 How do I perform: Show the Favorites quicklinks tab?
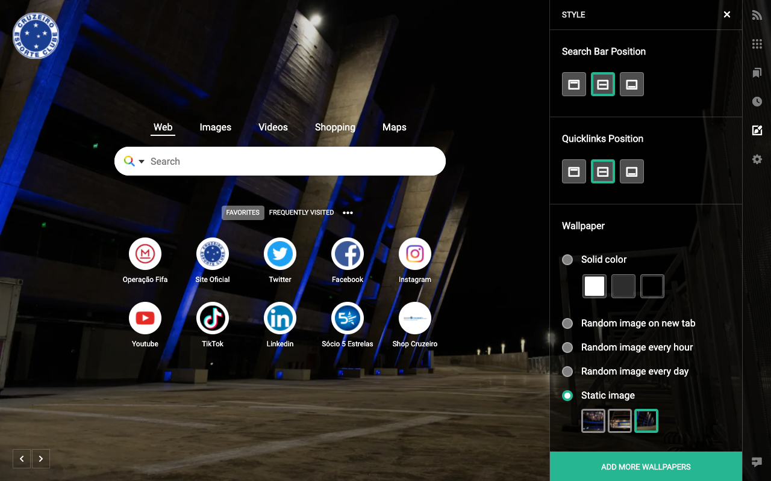click(x=243, y=213)
